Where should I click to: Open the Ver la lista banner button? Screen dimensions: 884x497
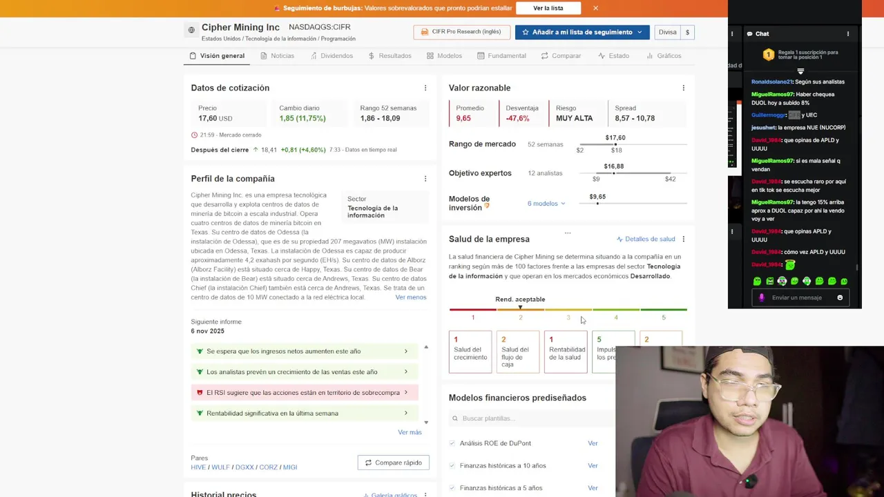(x=548, y=8)
